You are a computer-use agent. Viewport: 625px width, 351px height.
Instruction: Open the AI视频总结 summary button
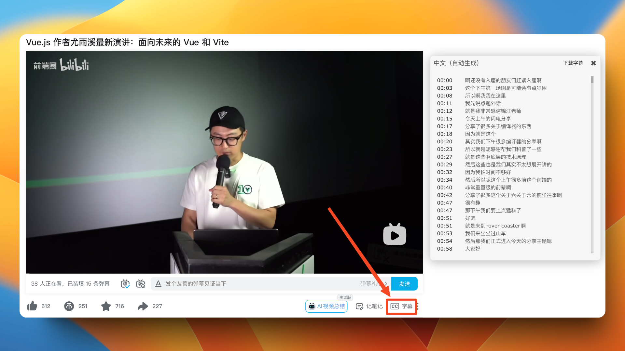click(x=326, y=306)
